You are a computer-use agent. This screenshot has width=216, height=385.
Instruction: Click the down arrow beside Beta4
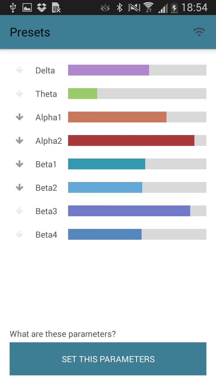click(x=19, y=234)
